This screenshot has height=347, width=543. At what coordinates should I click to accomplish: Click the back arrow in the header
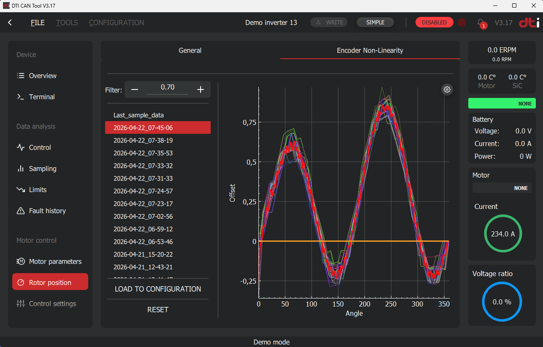tap(10, 22)
